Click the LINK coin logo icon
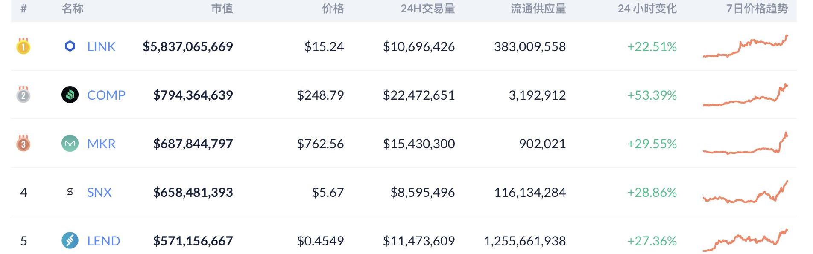The image size is (813, 254). tap(70, 46)
